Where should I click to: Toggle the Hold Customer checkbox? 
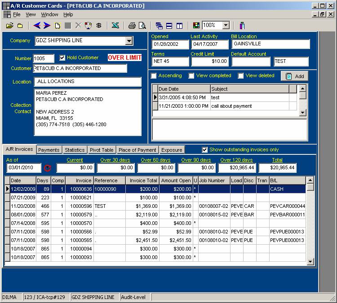pos(62,58)
